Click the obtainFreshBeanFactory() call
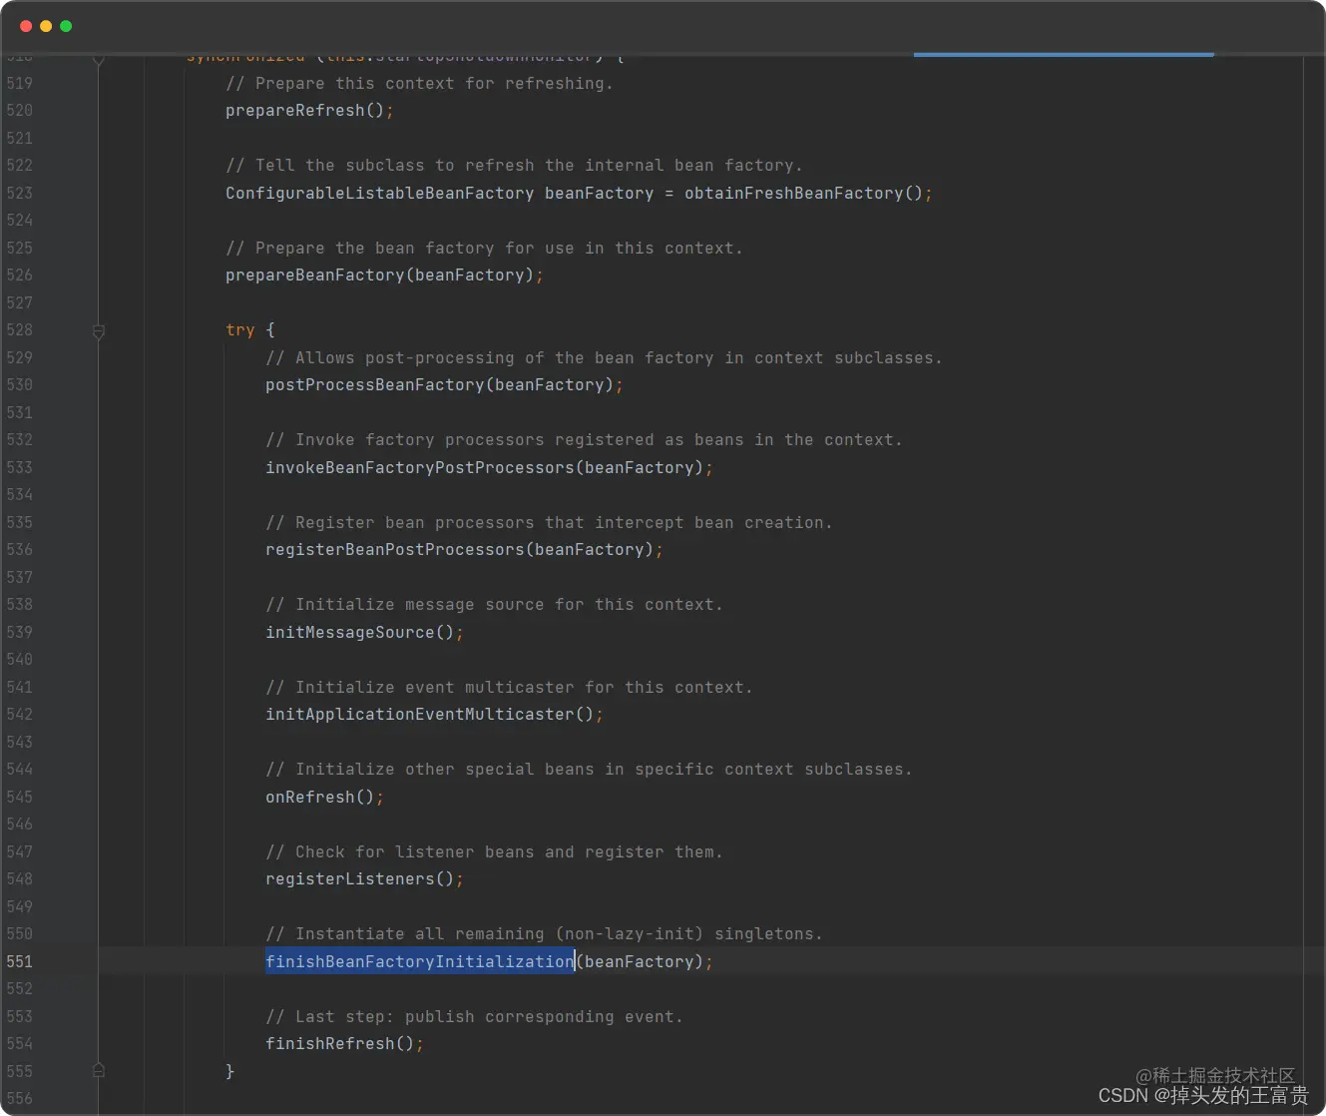The image size is (1326, 1116). click(808, 194)
